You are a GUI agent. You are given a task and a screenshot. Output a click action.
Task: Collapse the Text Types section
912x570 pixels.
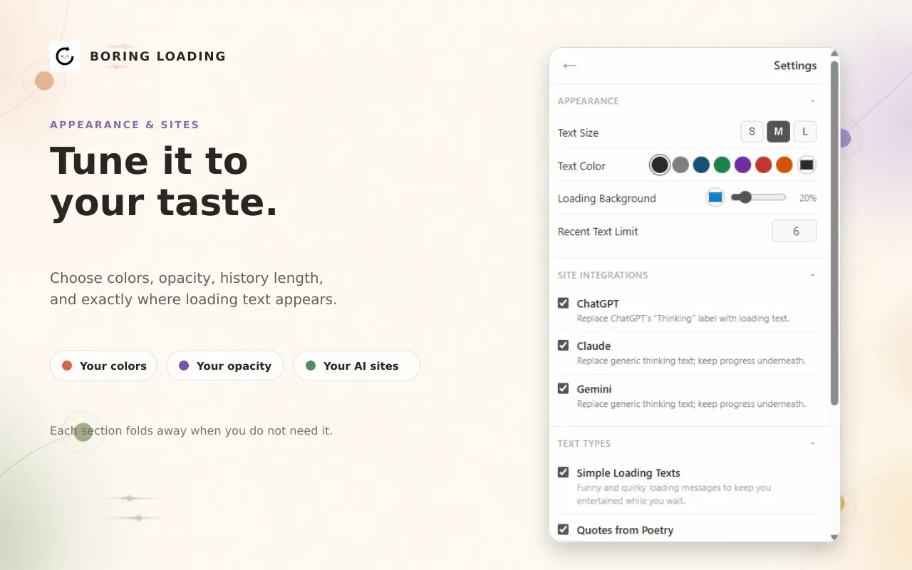click(813, 443)
